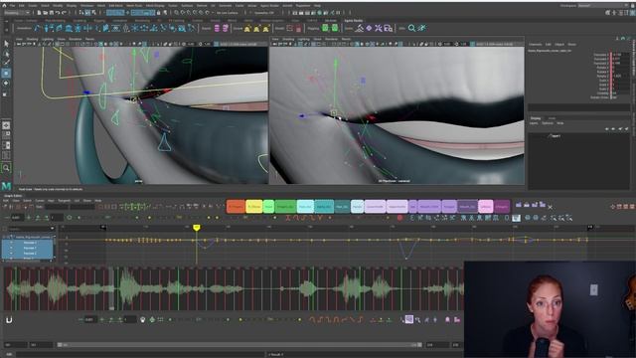This screenshot has width=636, height=358.
Task: Save the scene with the Save icon
Action: [x=51, y=13]
